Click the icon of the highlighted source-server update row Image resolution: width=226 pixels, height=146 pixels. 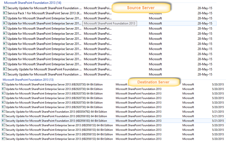tap(5, 23)
